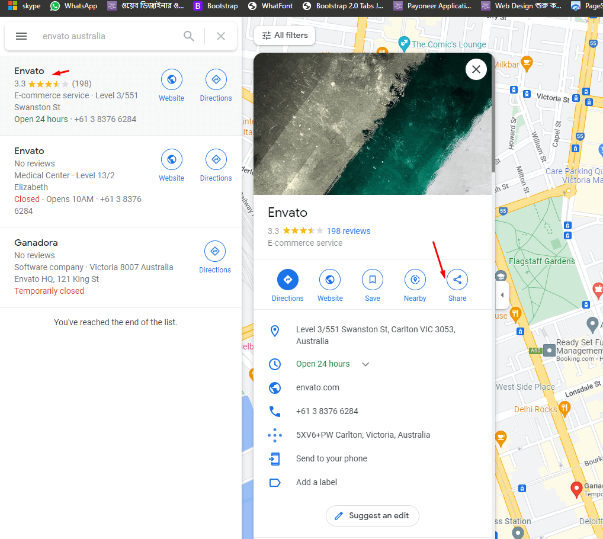603x539 pixels.
Task: Click into the envato australia search field
Action: (107, 36)
